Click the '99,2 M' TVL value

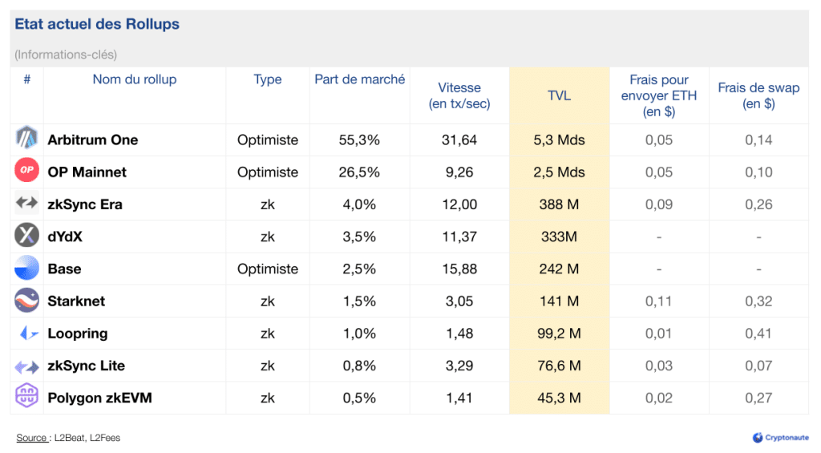559,334
